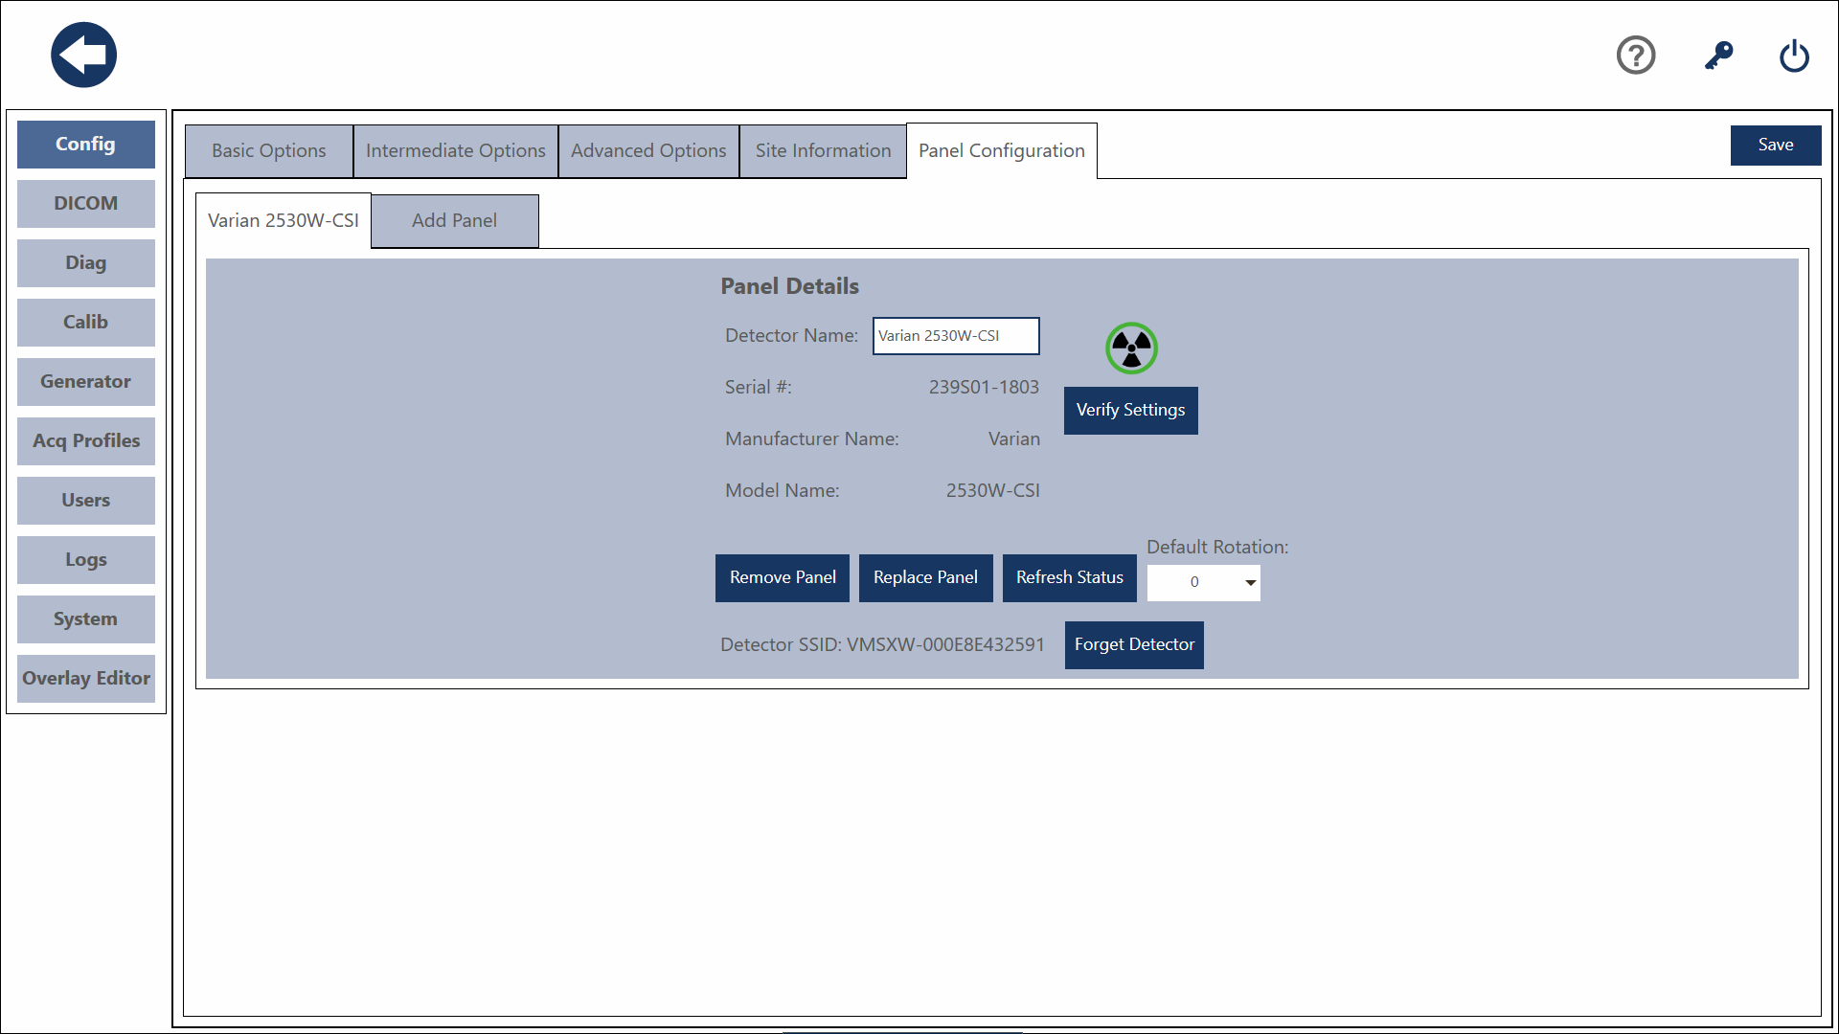Screen dimensions: 1839x1034
Task: Open the Advanced Options tab
Action: pyautogui.click(x=648, y=151)
